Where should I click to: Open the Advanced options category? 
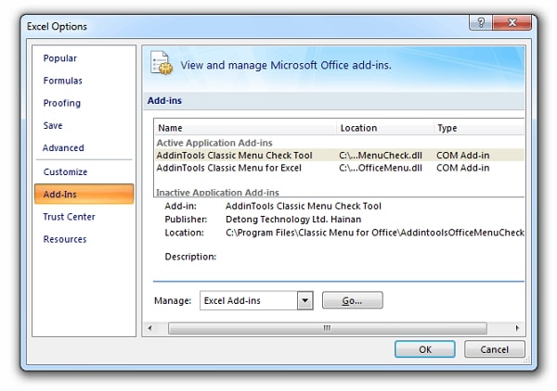[x=63, y=148]
